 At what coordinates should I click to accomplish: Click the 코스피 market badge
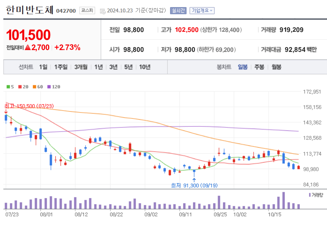click(x=87, y=10)
